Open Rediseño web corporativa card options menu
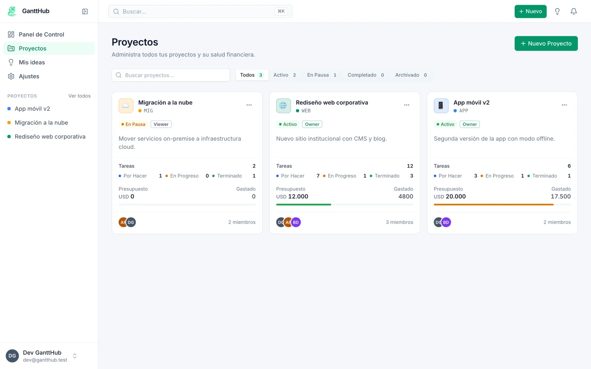 (x=407, y=105)
